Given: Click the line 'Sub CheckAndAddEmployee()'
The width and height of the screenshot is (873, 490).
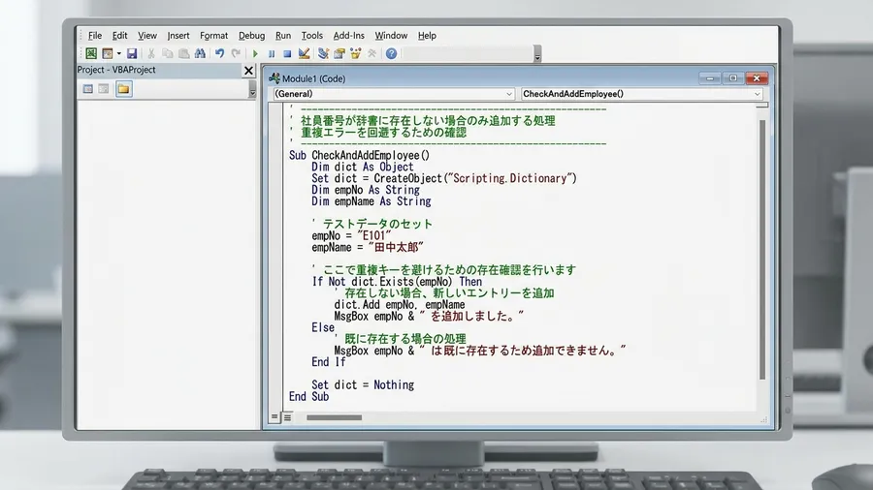Looking at the screenshot, I should 359,156.
